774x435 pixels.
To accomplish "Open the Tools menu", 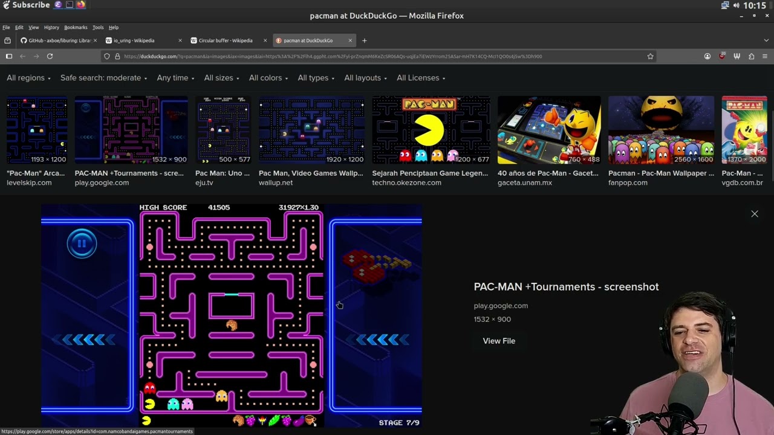I will point(98,27).
